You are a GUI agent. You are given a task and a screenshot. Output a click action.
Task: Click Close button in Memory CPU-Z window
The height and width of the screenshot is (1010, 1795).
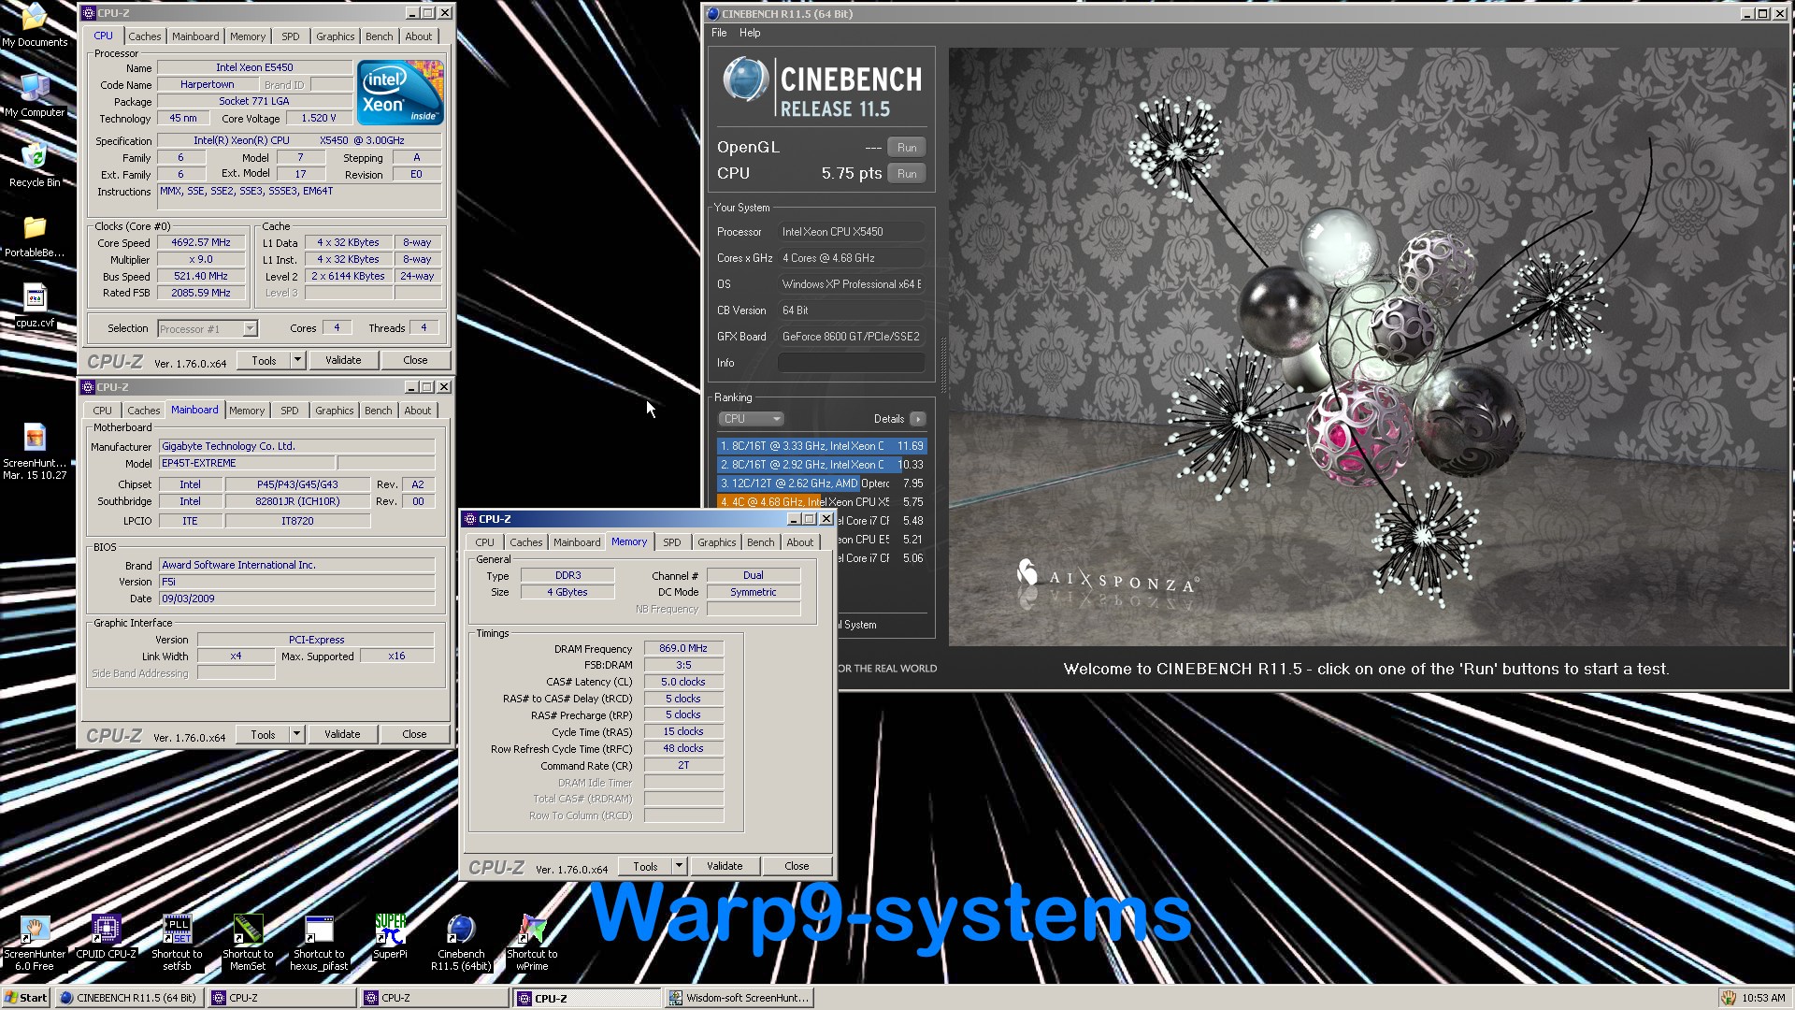coord(797,866)
